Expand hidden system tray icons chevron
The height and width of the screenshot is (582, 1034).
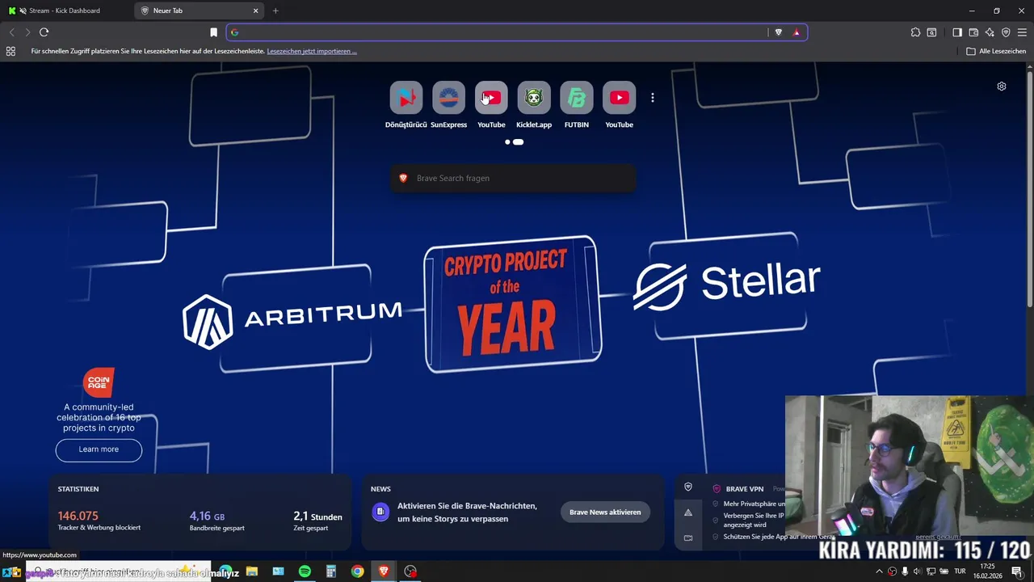pyautogui.click(x=879, y=571)
